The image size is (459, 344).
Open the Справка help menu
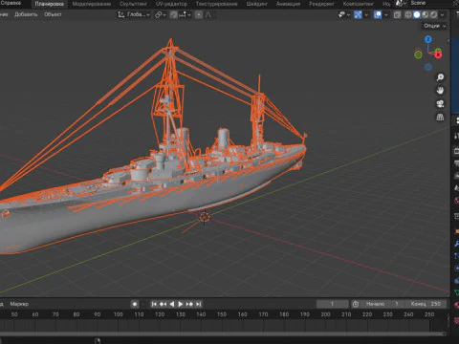[x=11, y=3]
